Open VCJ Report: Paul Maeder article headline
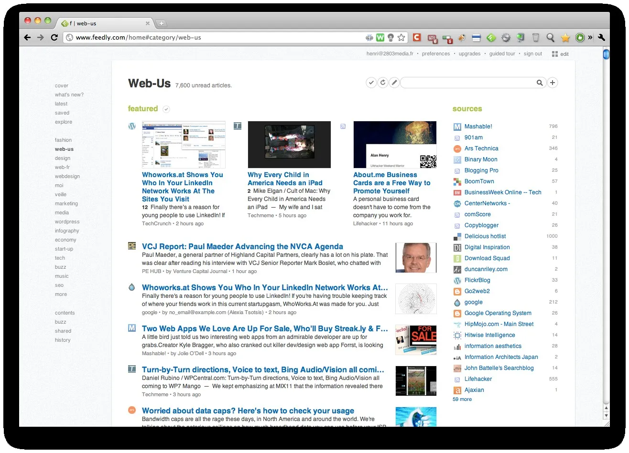Viewport: 629px width, 453px height. (x=242, y=247)
